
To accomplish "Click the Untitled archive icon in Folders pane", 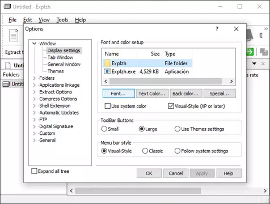I will 6,84.
